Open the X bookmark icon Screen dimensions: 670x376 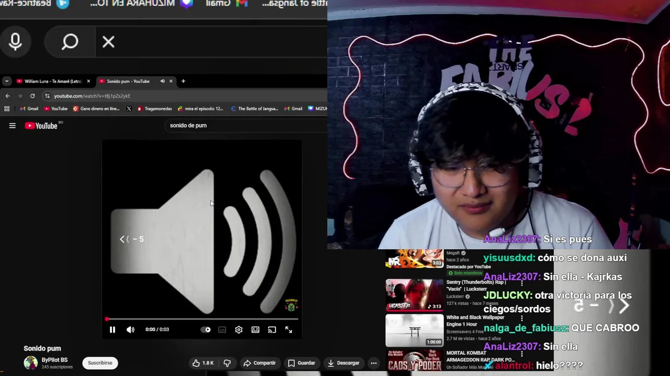point(129,109)
